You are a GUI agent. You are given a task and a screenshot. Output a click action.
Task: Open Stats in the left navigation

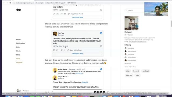click(18, 55)
